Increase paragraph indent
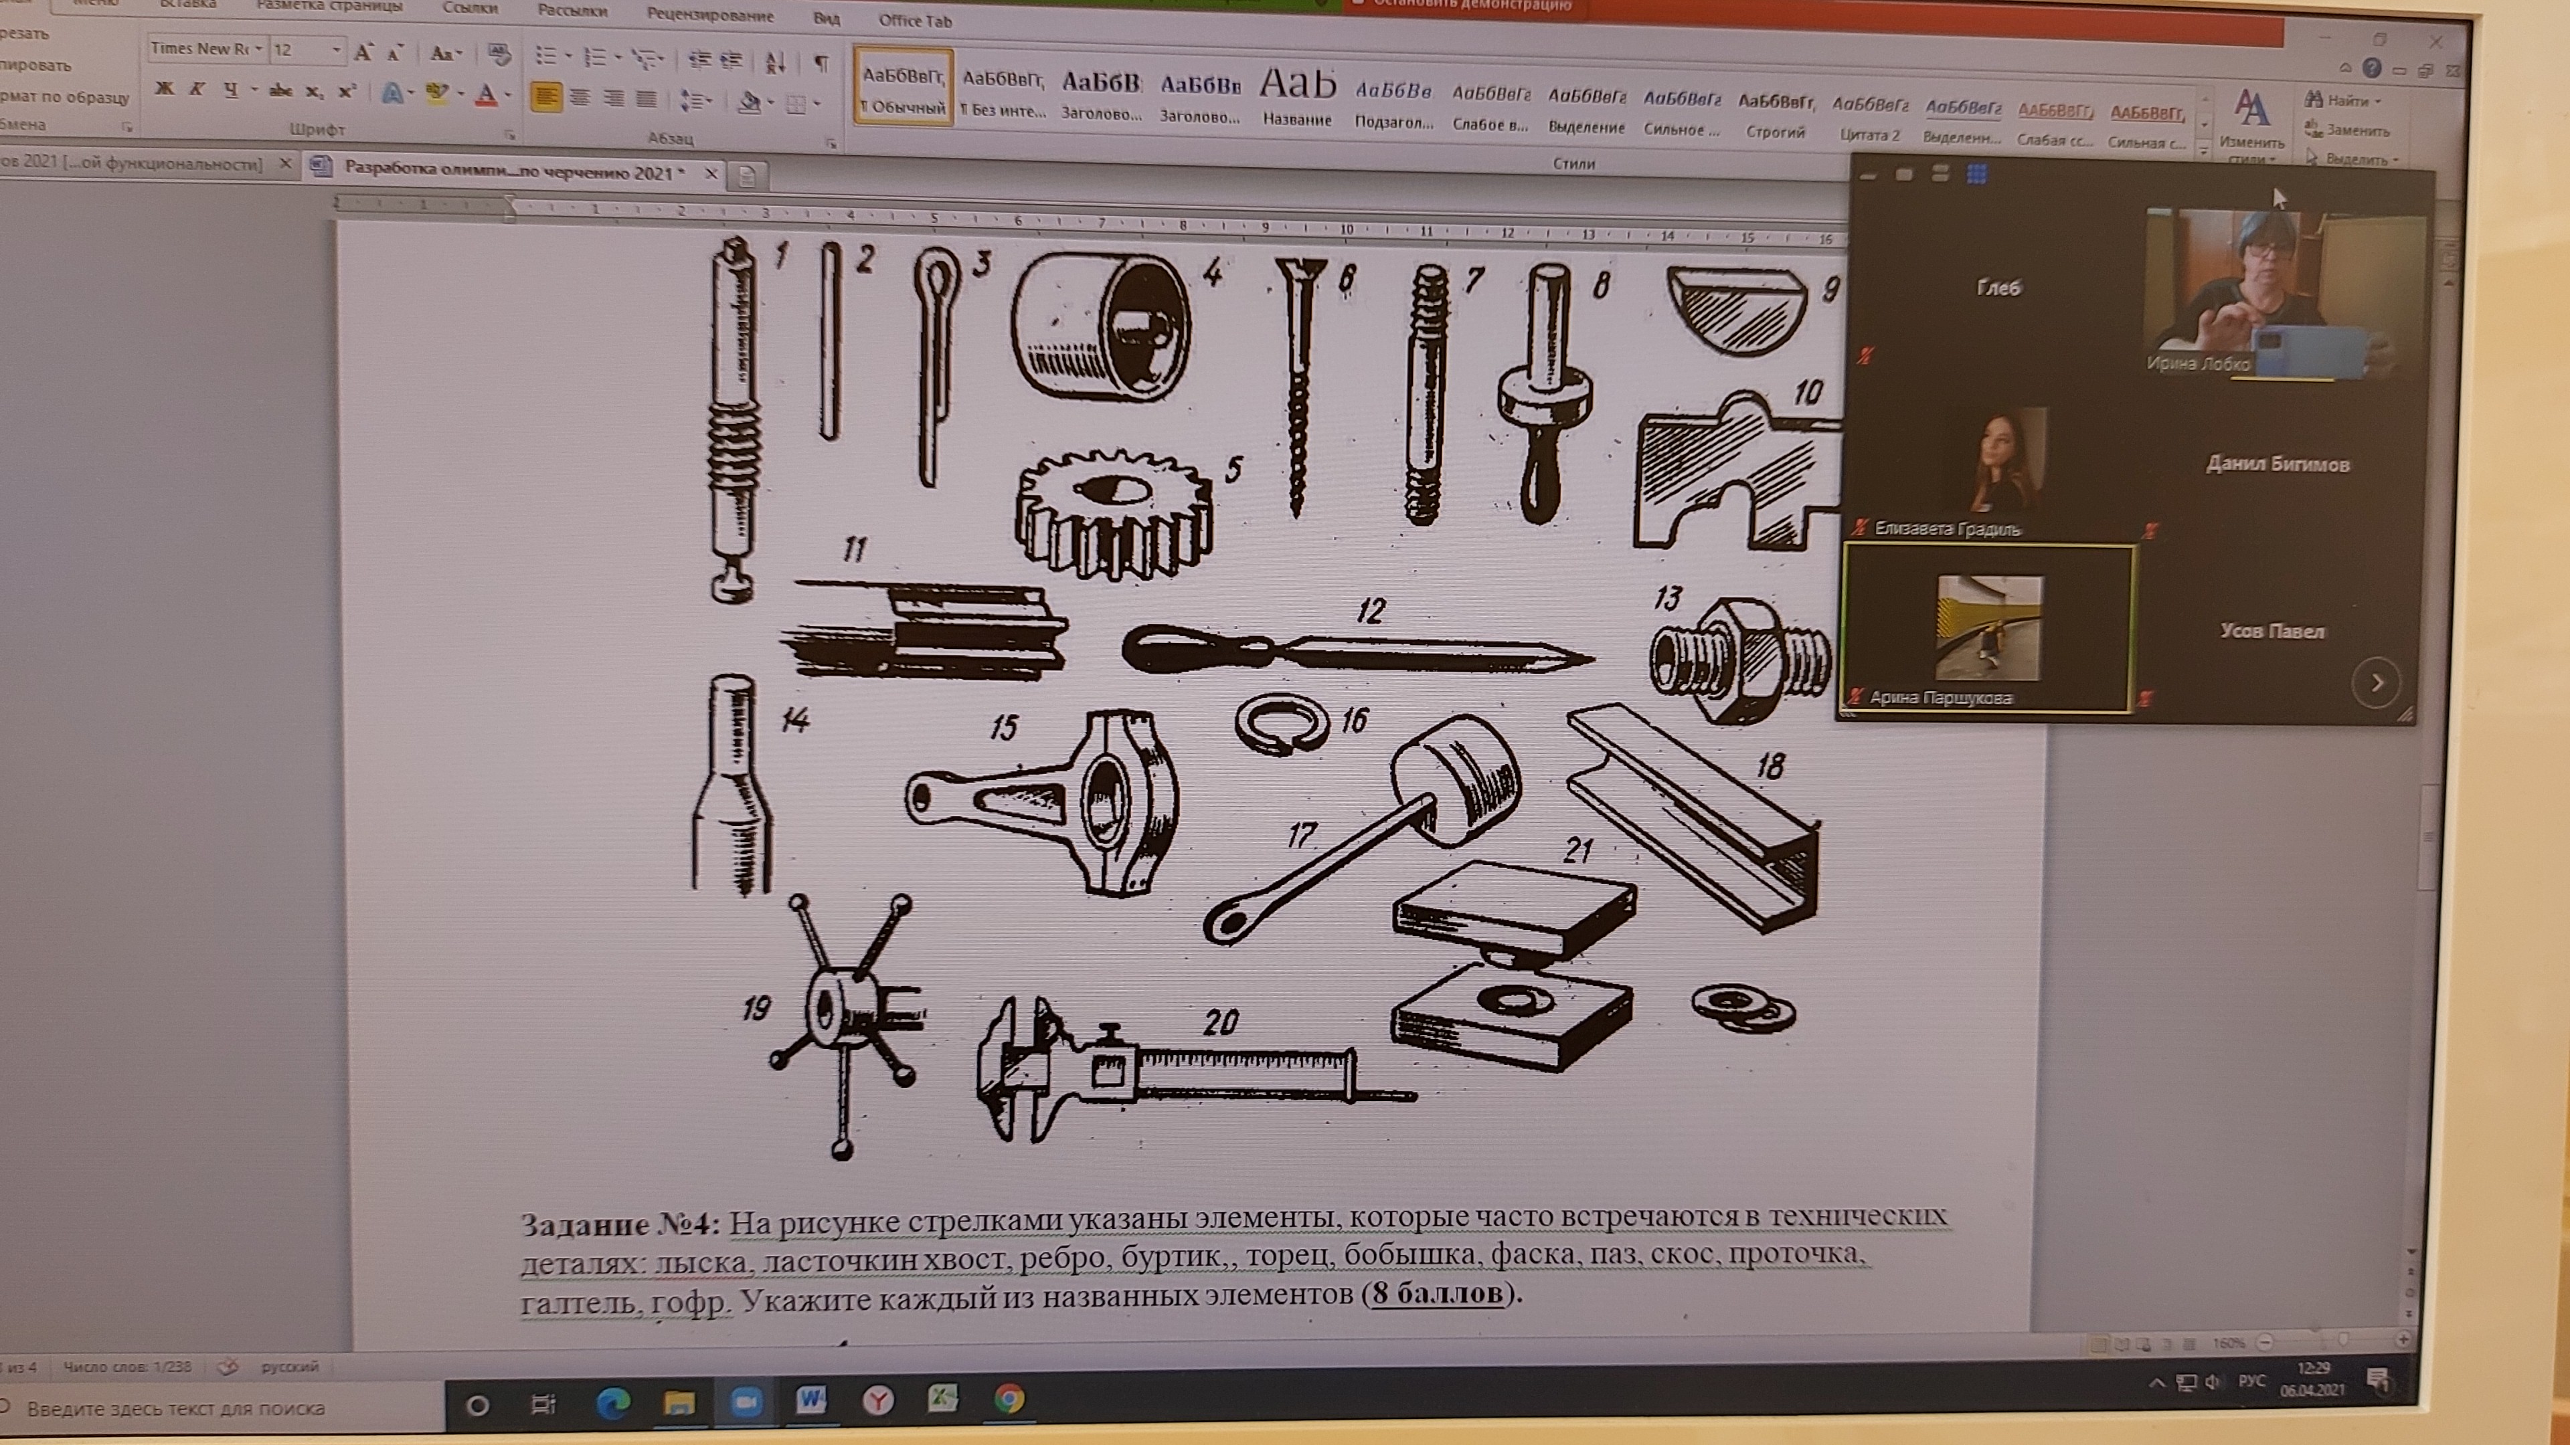This screenshot has height=1445, width=2570. point(732,61)
